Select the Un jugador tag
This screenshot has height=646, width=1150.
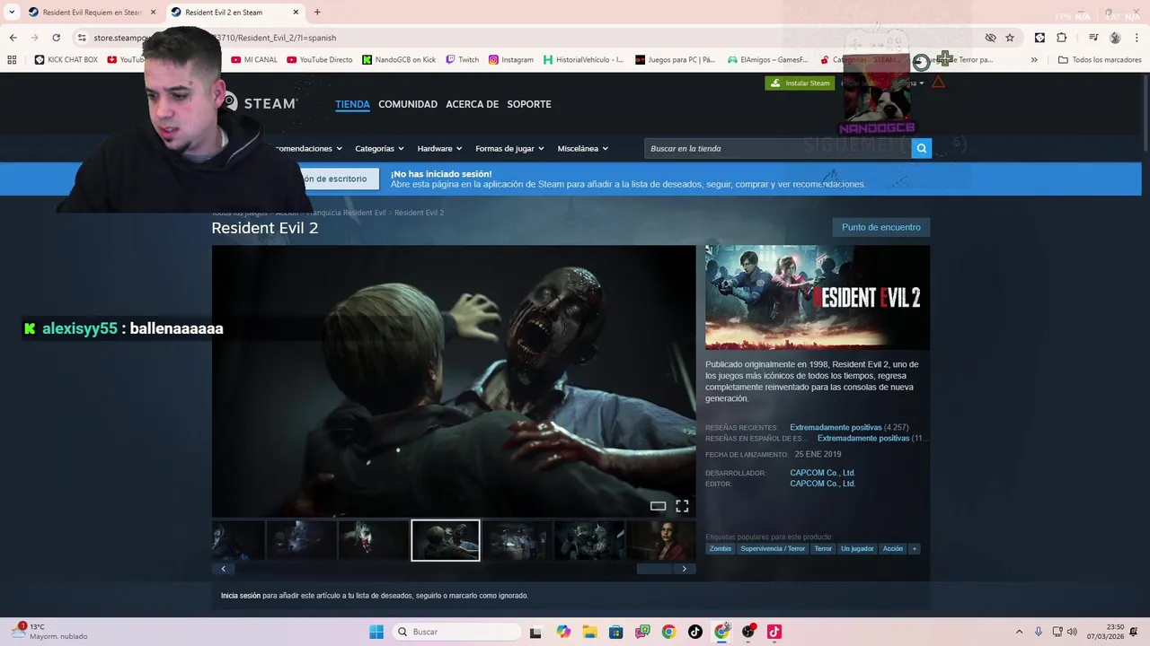click(857, 548)
